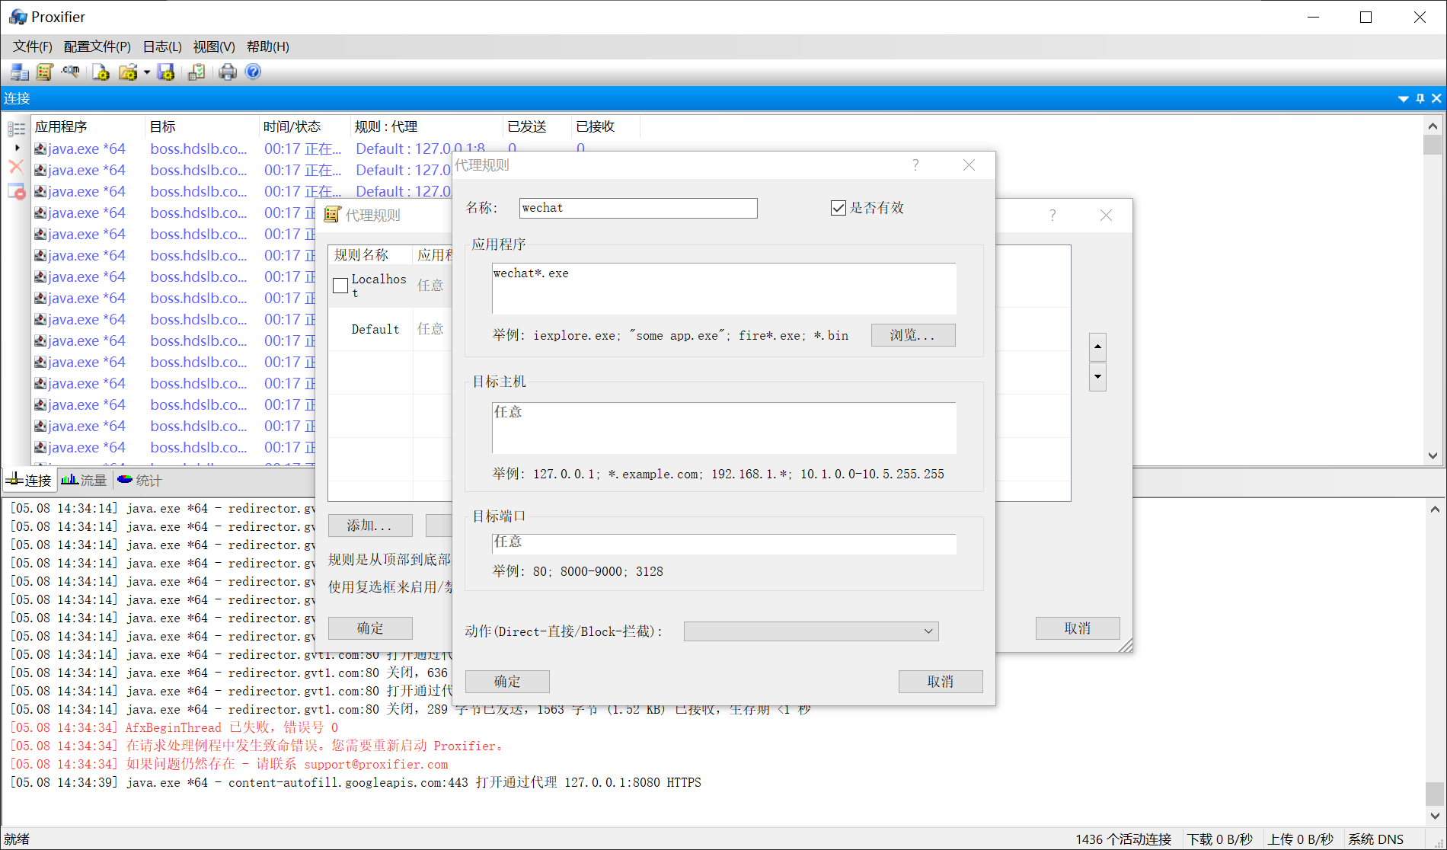Viewport: 1447px width, 850px height.
Task: Create a new profile with the document-gear icon
Action: point(101,72)
